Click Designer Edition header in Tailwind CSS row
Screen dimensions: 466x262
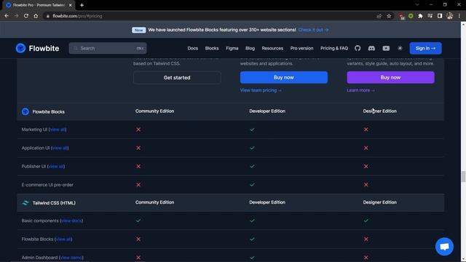[x=379, y=202]
